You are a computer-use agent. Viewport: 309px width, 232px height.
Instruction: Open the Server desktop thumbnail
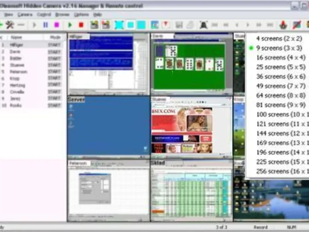pos(109,128)
